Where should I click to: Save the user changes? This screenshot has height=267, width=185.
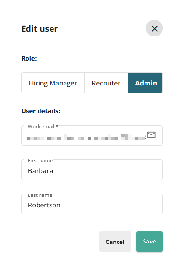(x=149, y=242)
